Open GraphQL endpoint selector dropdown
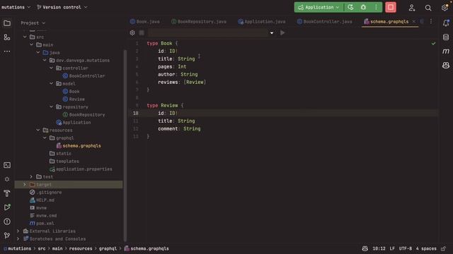The width and height of the screenshot is (453, 254). [x=272, y=33]
